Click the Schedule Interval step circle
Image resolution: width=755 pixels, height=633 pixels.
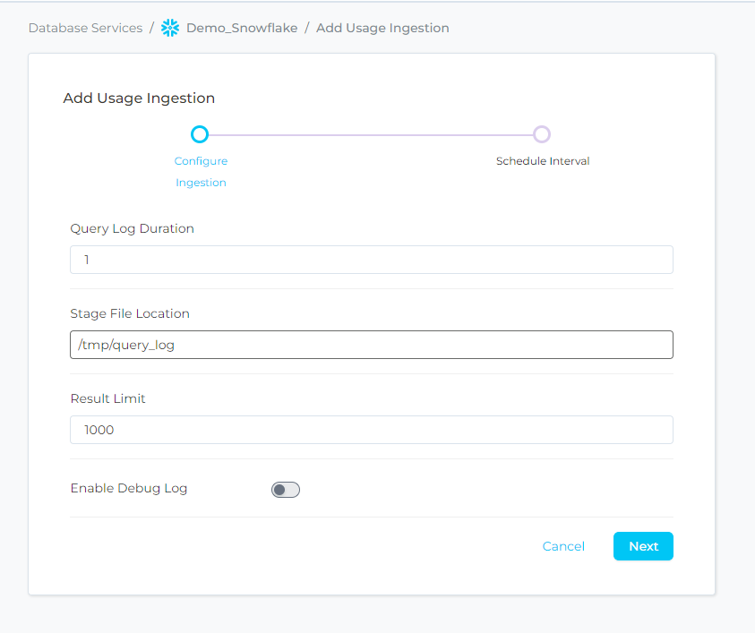541,134
